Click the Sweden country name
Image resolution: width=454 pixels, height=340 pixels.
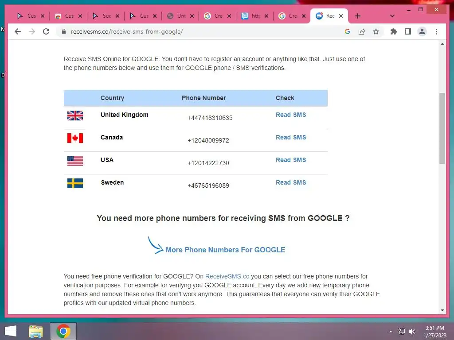pyautogui.click(x=112, y=182)
